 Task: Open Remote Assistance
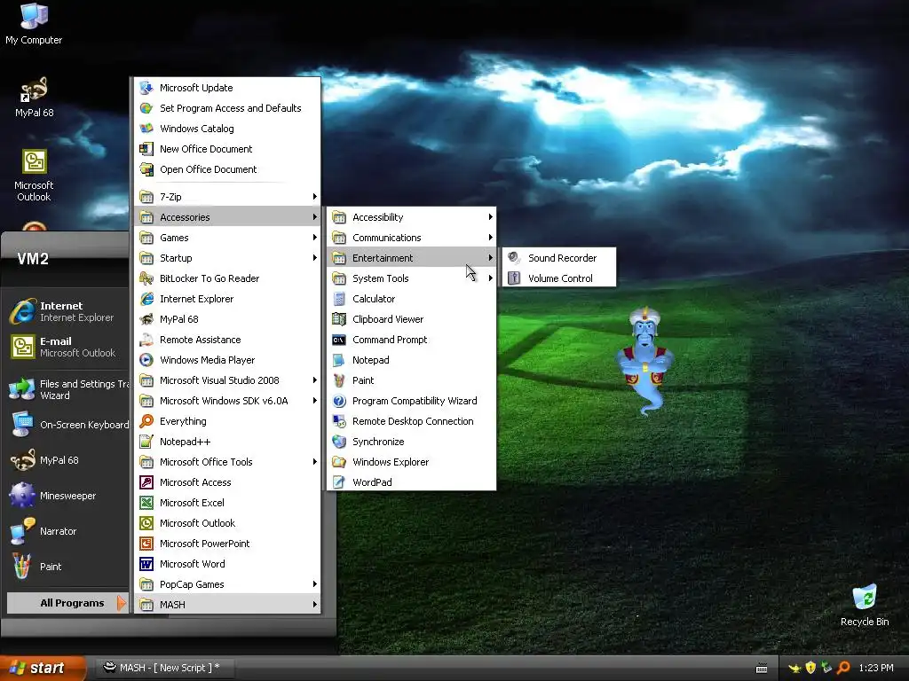pyautogui.click(x=227, y=340)
